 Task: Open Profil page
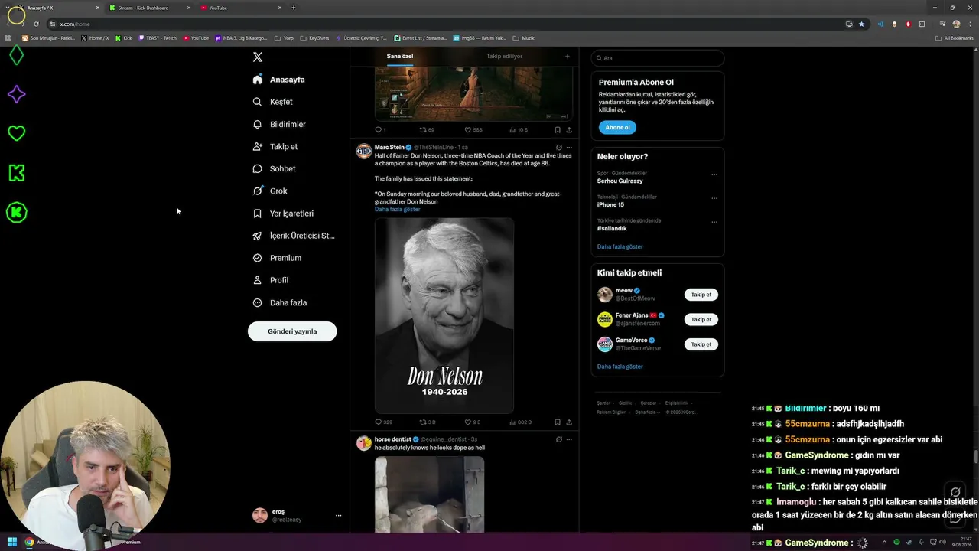pyautogui.click(x=271, y=280)
